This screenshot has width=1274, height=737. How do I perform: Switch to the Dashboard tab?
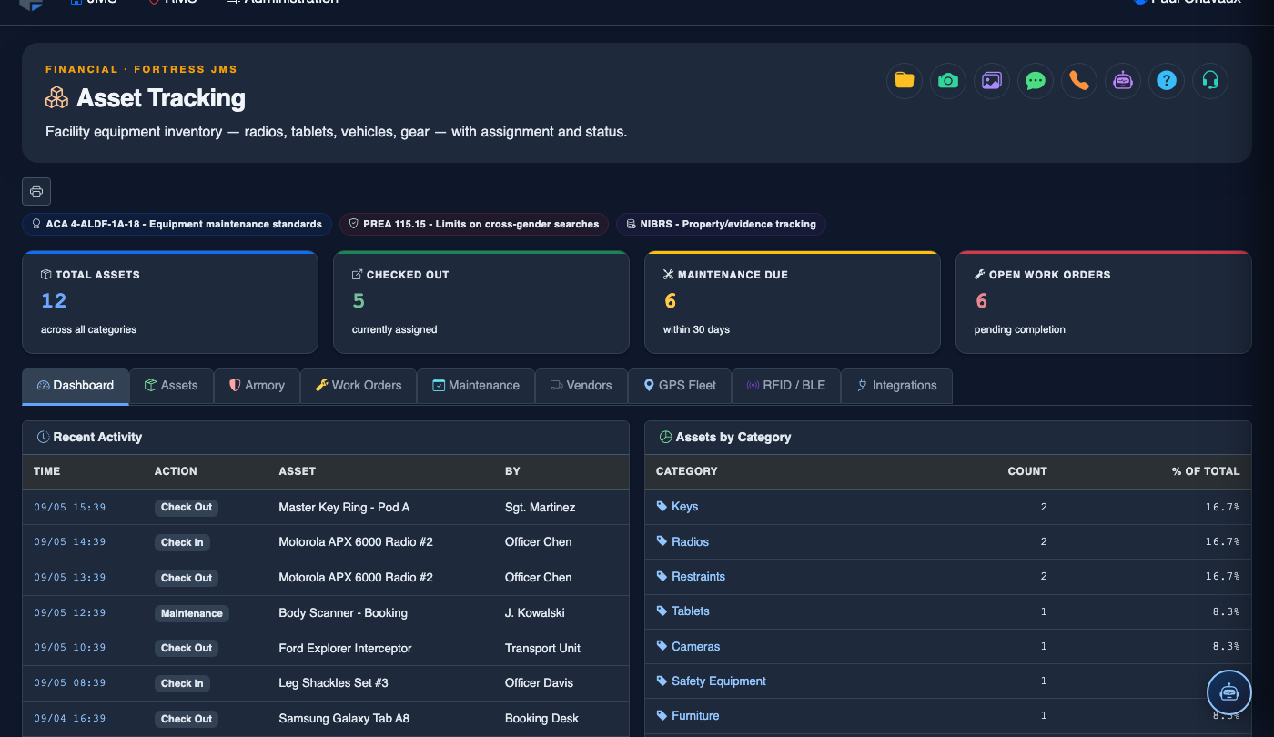coord(76,386)
